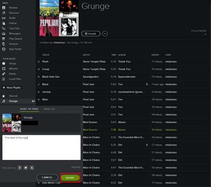Click the Alice In Chains 4:47 row

[130, 168]
